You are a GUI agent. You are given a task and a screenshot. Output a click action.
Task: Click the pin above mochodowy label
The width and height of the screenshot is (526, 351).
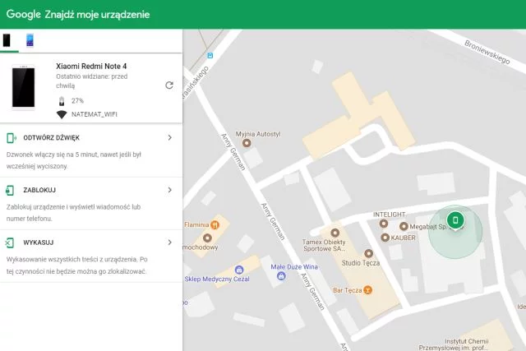pyautogui.click(x=207, y=238)
